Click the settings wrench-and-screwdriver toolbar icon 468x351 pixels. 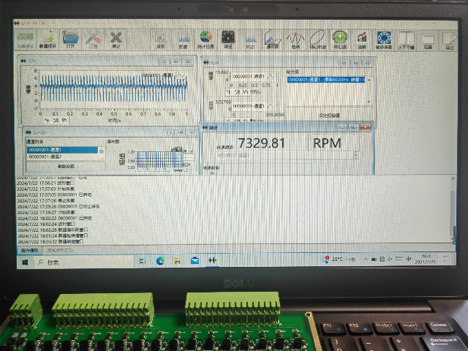(x=93, y=39)
